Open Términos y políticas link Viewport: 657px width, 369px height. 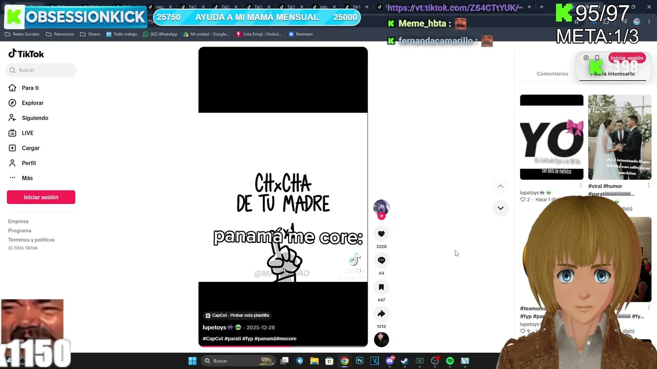(x=31, y=240)
